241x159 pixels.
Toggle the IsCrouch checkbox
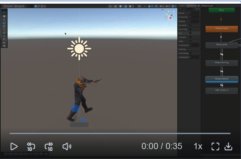pos(190,25)
